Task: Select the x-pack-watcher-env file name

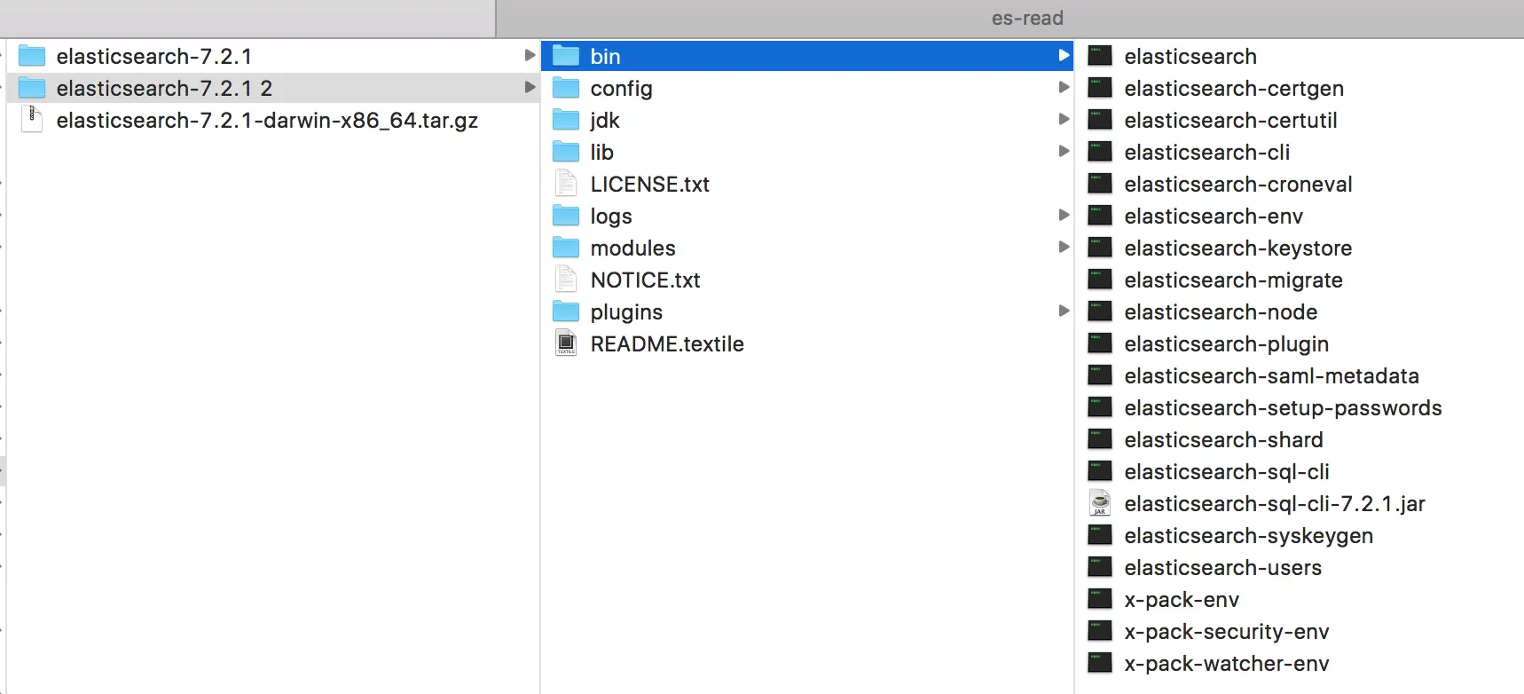Action: [1226, 664]
